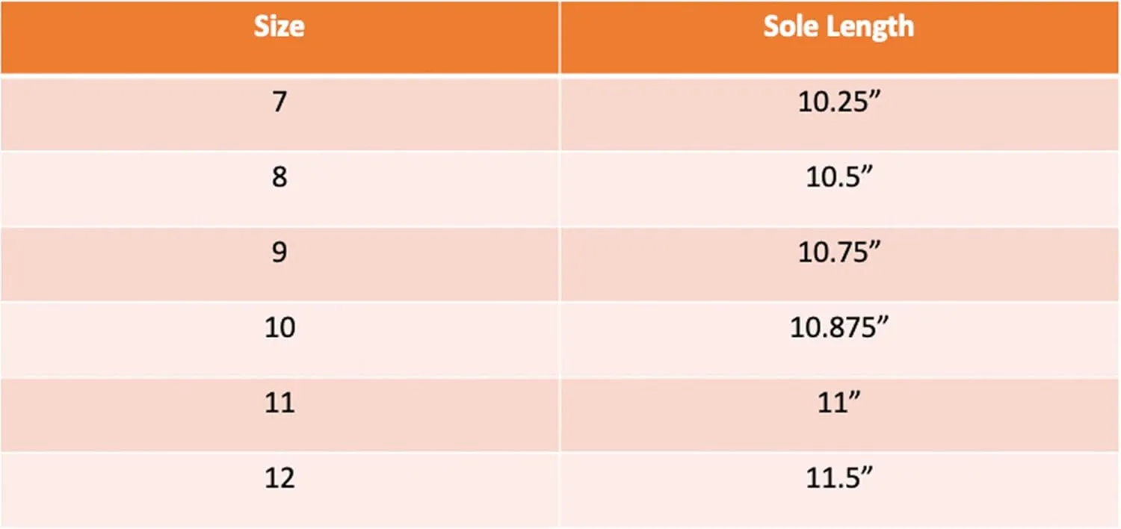Click the Sole Length column header
The image size is (1121, 529).
[x=840, y=37]
